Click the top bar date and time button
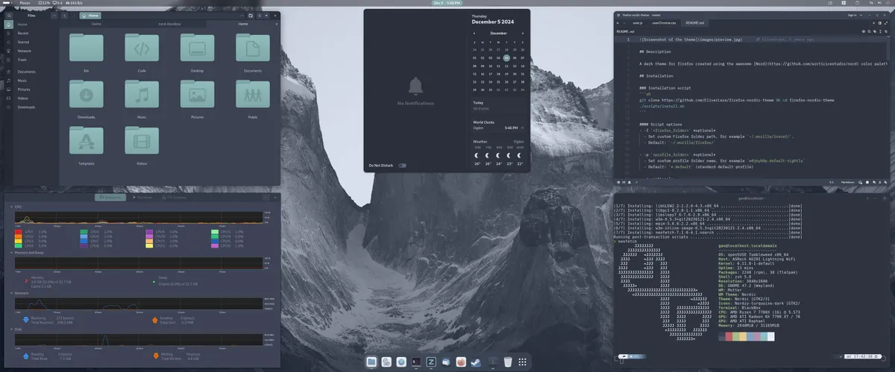Screen dimensions: 895x372 447,3
